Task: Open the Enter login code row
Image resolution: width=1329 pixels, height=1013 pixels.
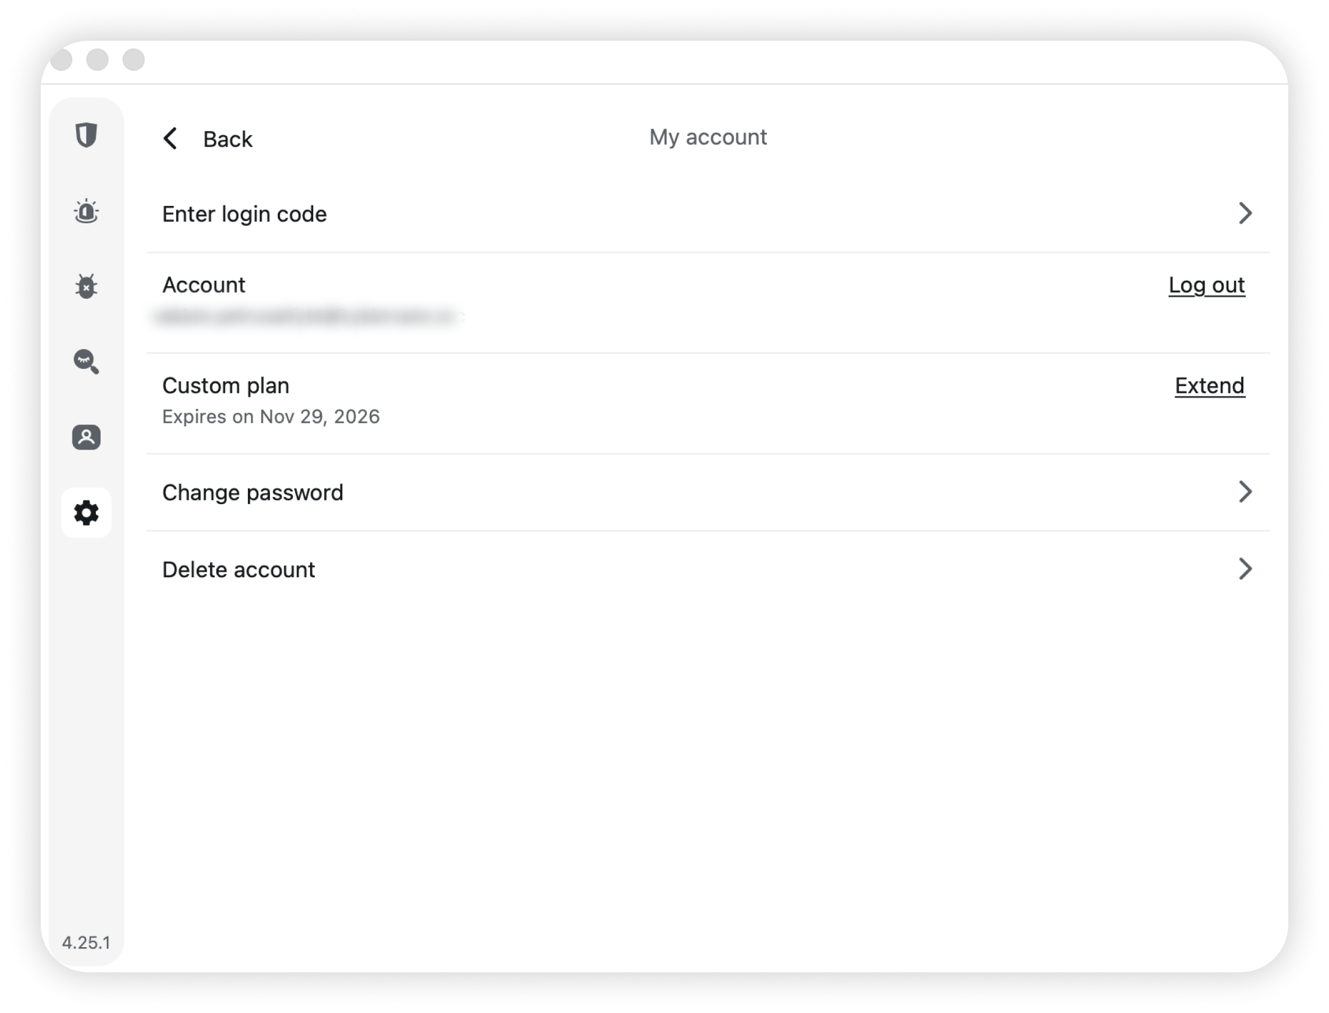Action: (244, 214)
